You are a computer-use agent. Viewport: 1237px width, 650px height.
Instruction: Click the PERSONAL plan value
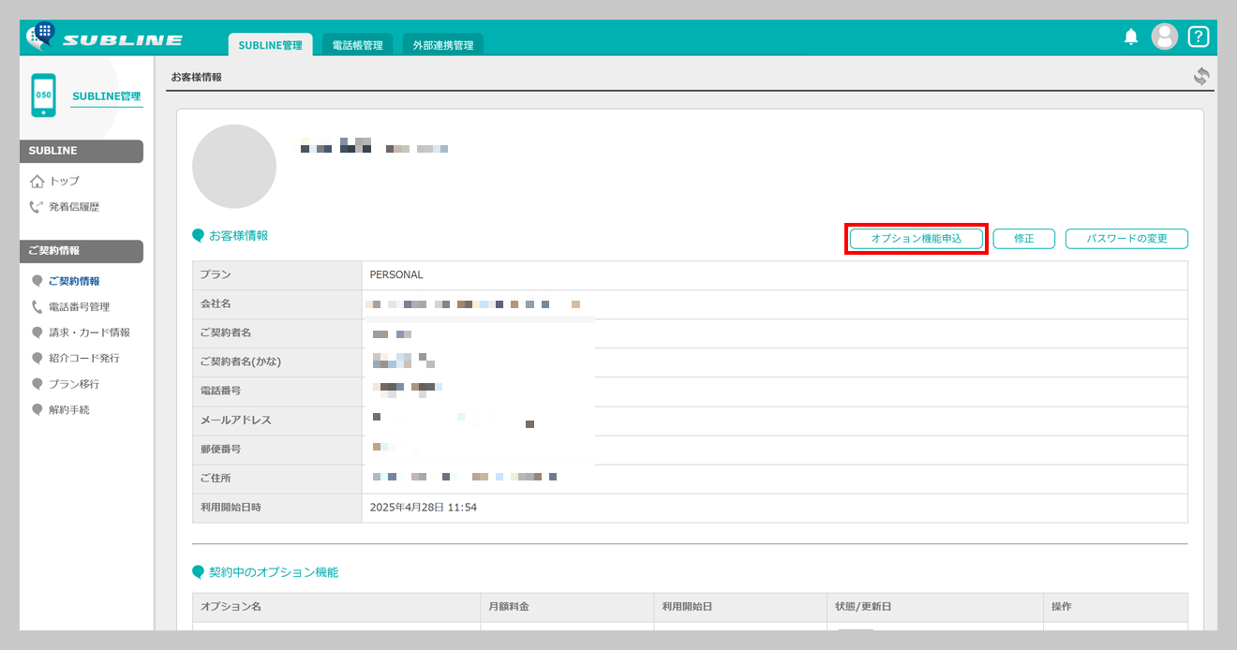[x=396, y=275]
